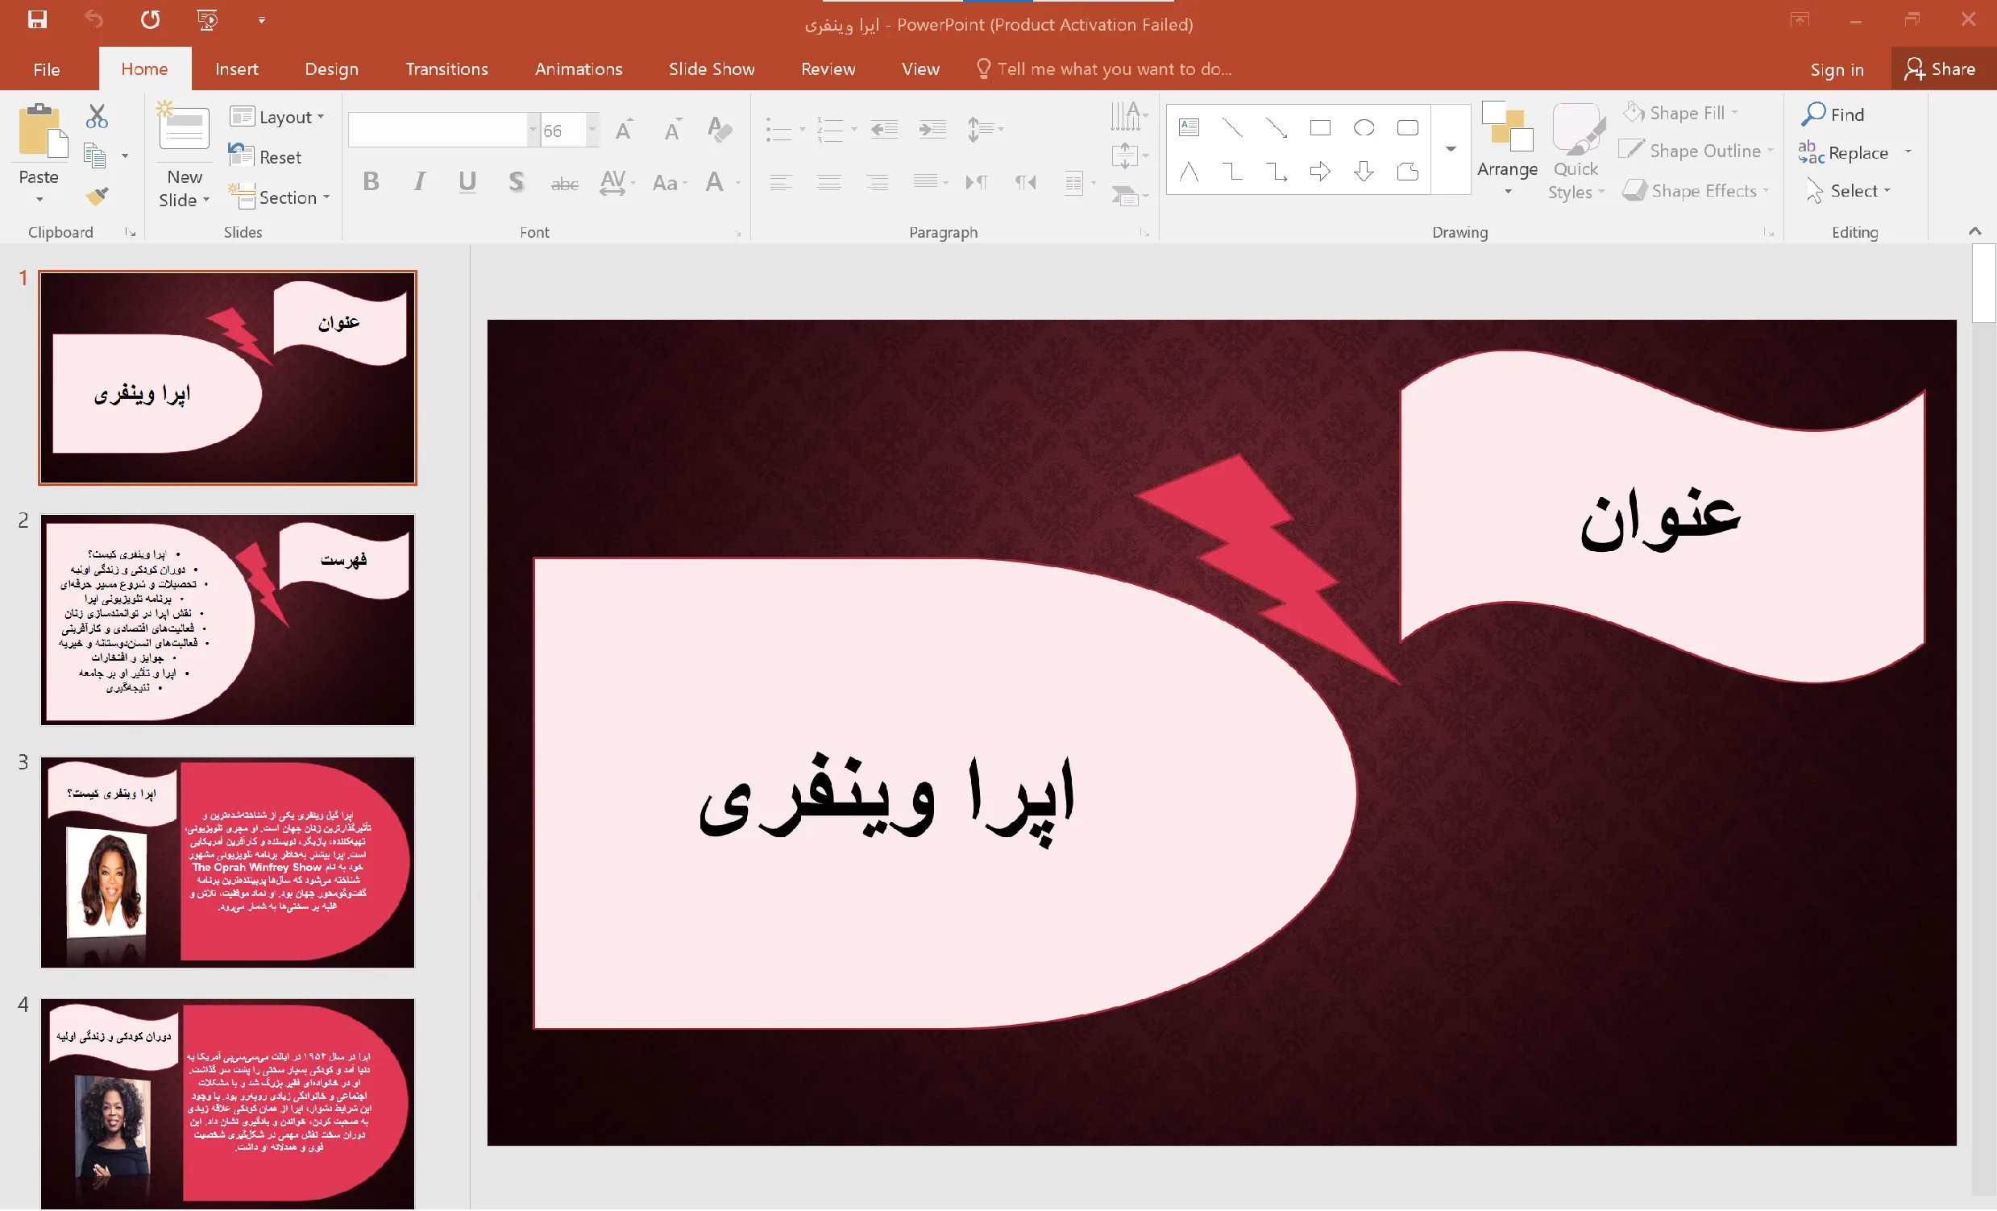Expand the font size dropdown arrow
The width and height of the screenshot is (1997, 1211).
click(x=592, y=130)
